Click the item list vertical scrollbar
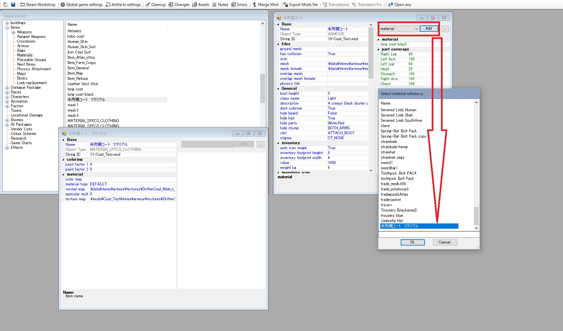 [263, 88]
